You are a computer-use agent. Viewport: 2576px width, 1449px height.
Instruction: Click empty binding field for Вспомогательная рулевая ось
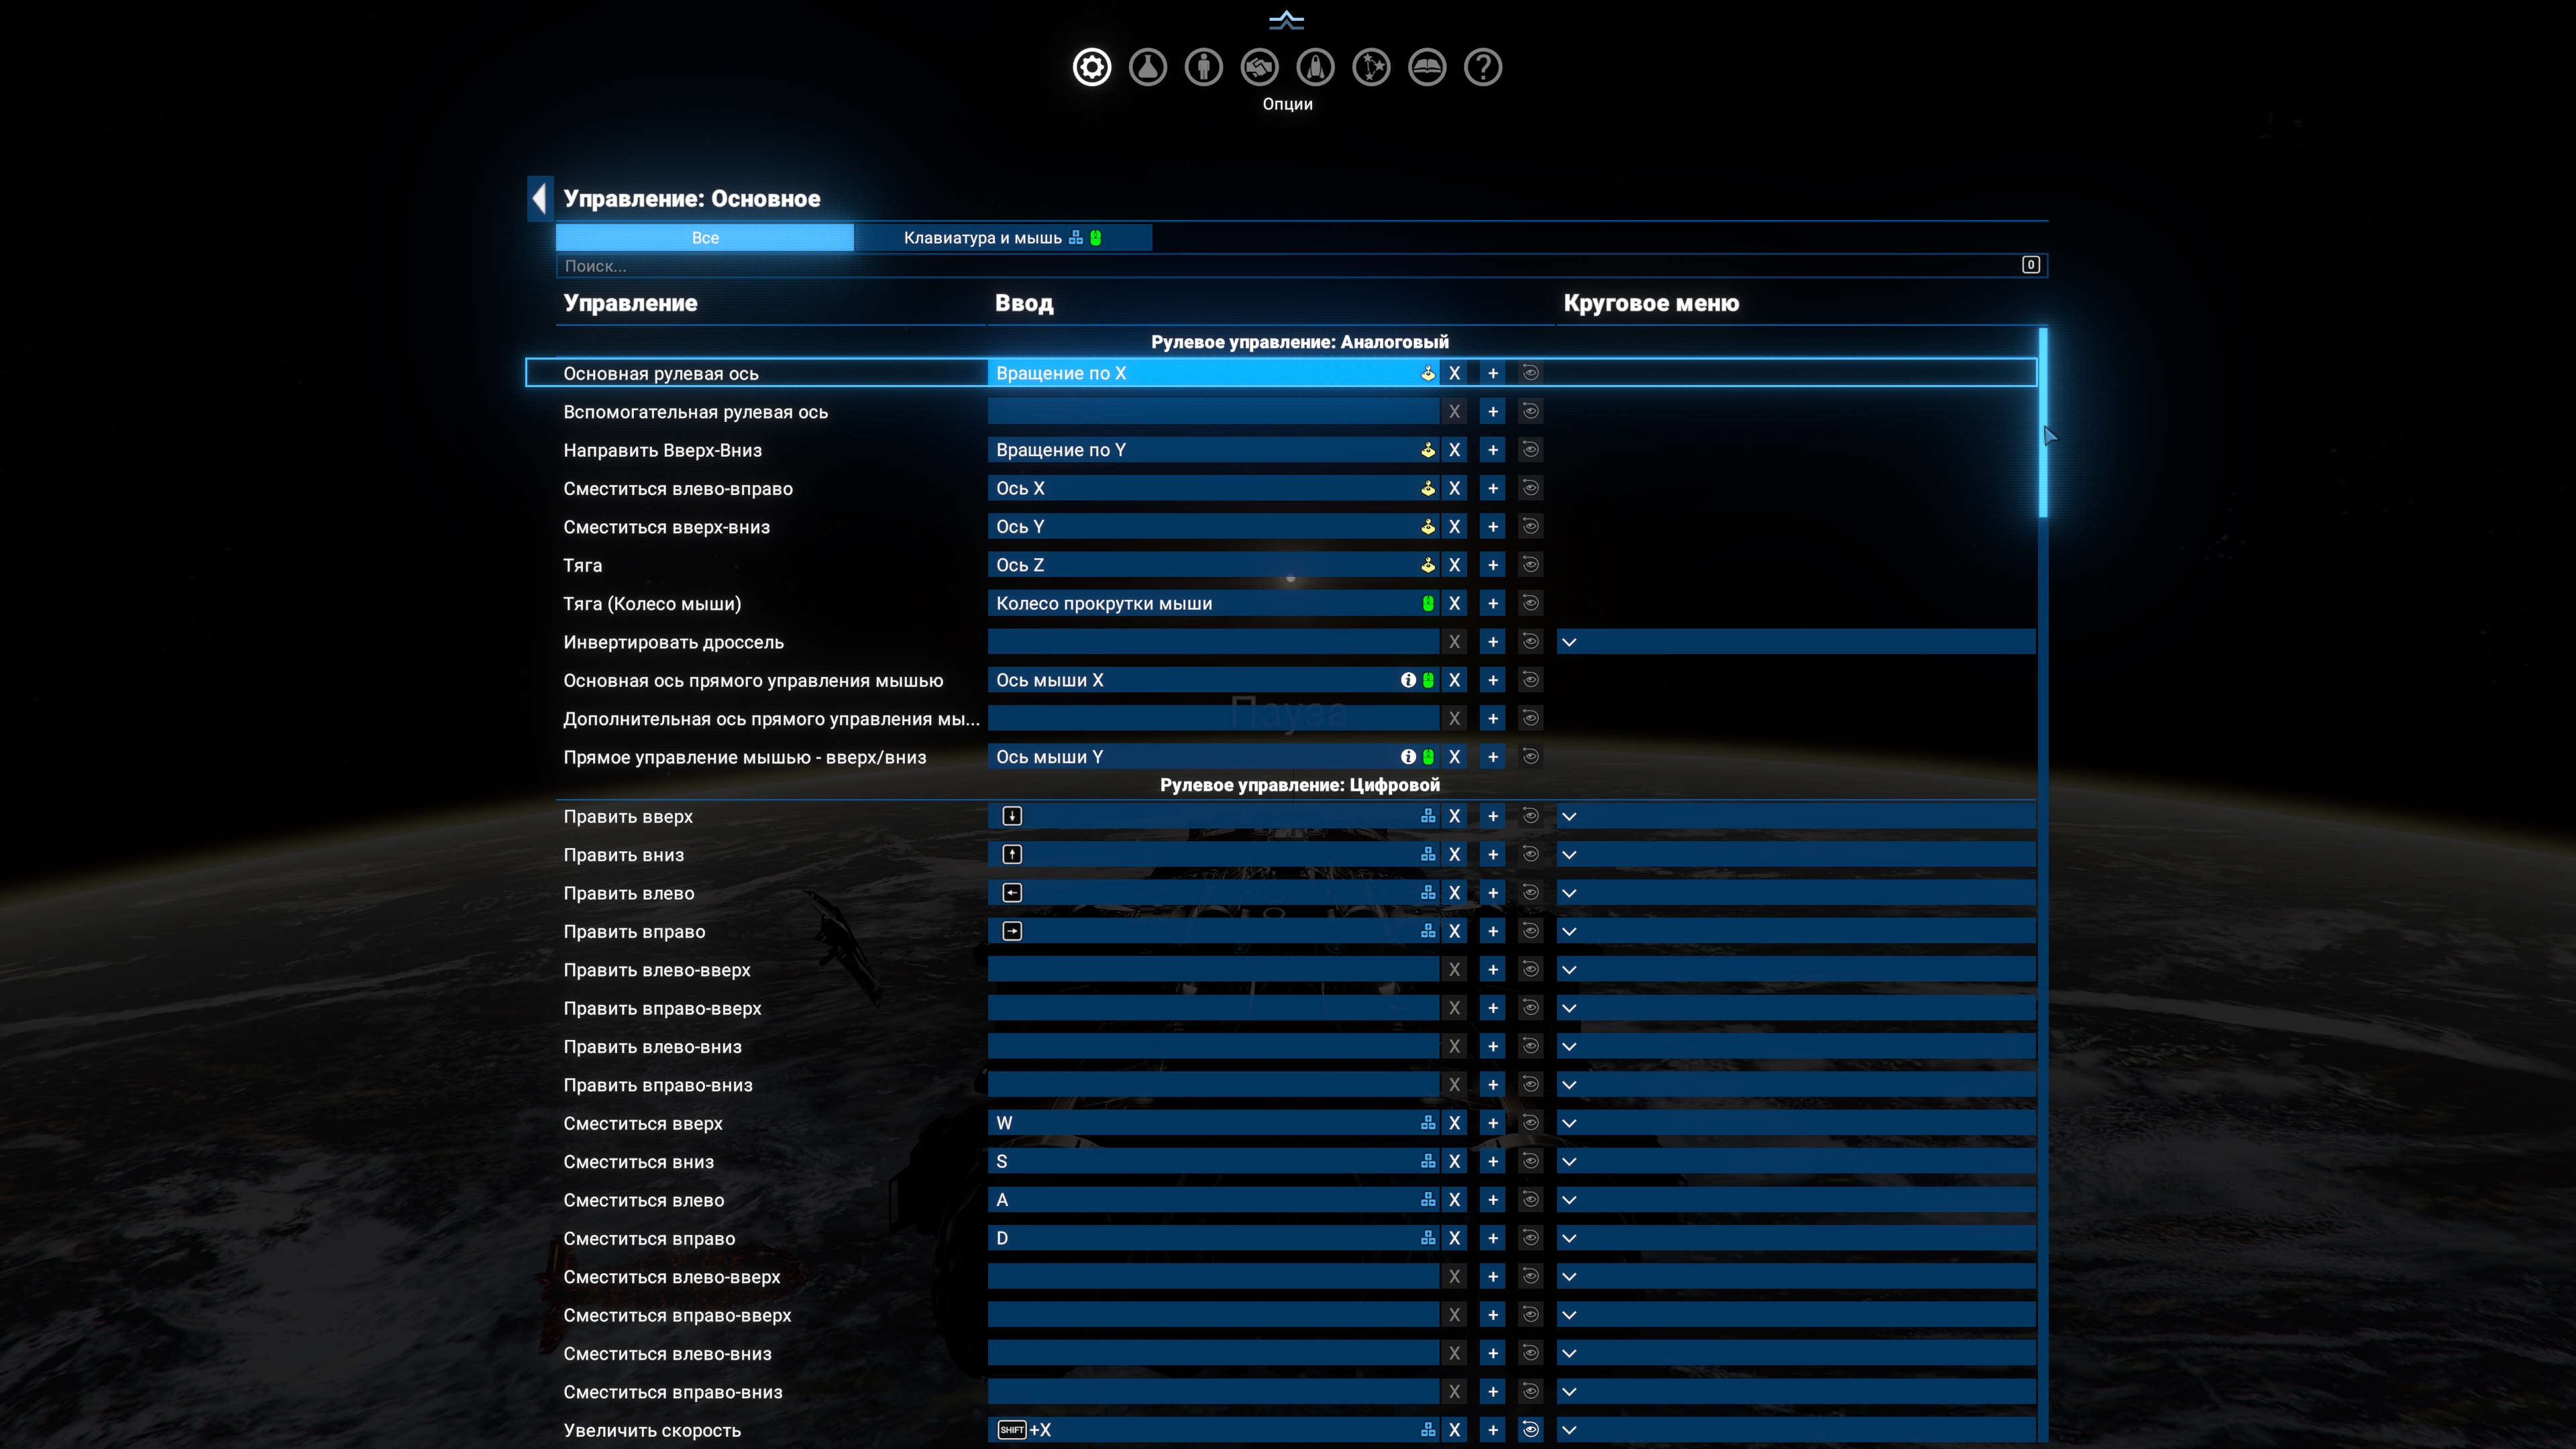[x=1213, y=411]
